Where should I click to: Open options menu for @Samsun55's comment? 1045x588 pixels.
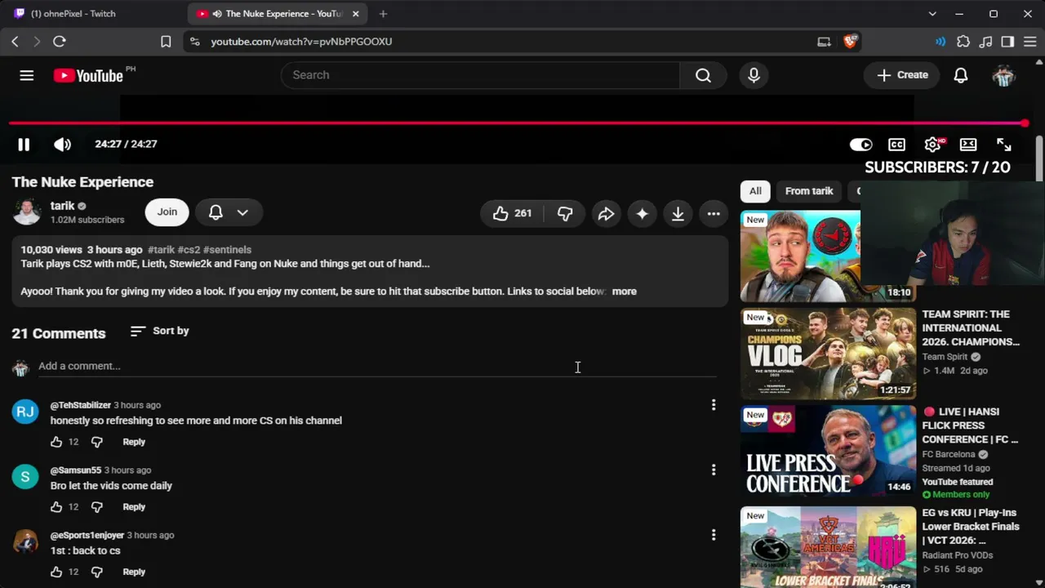pyautogui.click(x=714, y=470)
